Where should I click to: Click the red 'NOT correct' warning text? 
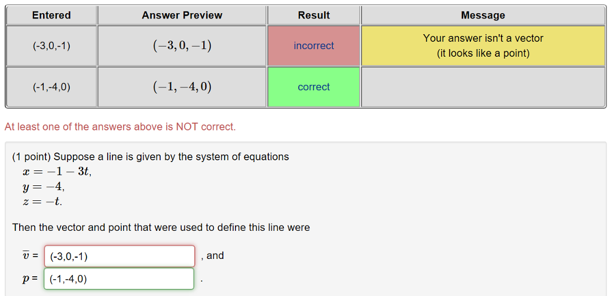pos(120,127)
